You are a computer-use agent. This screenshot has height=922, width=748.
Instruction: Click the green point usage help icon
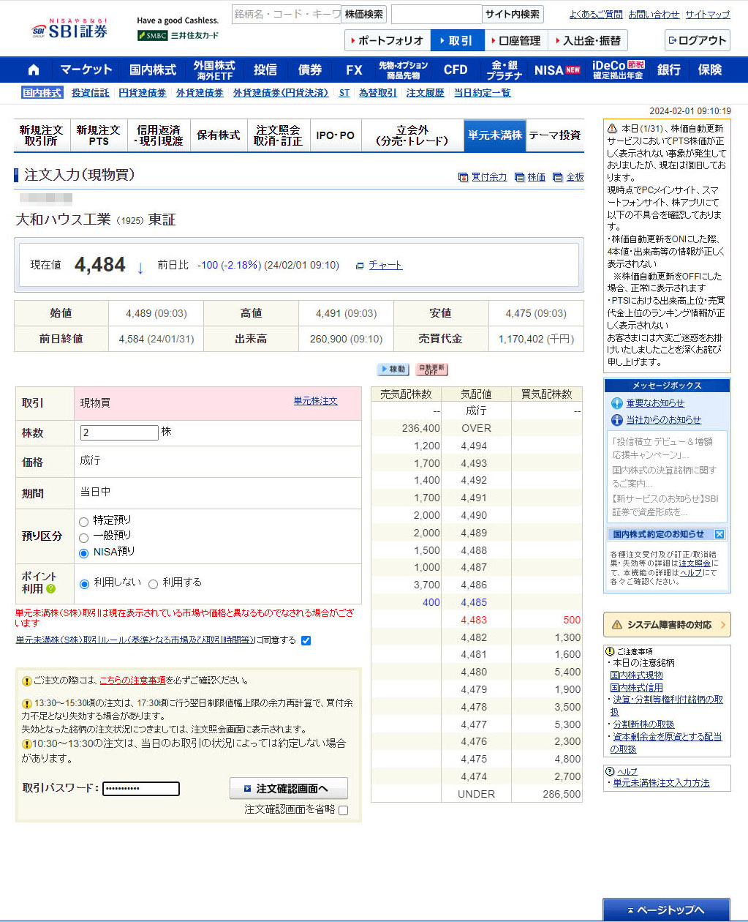51,588
